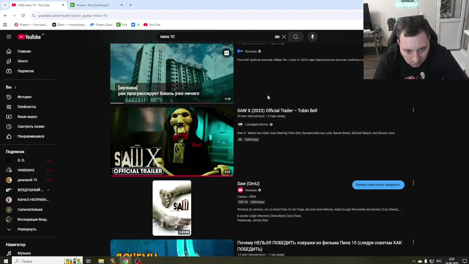Open Плейлисты in the sidebar
Viewport: 469px width, 264px height.
click(27, 107)
